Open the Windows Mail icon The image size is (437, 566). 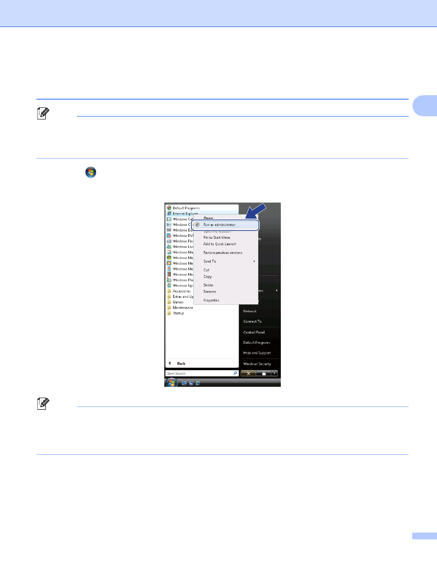(x=169, y=252)
